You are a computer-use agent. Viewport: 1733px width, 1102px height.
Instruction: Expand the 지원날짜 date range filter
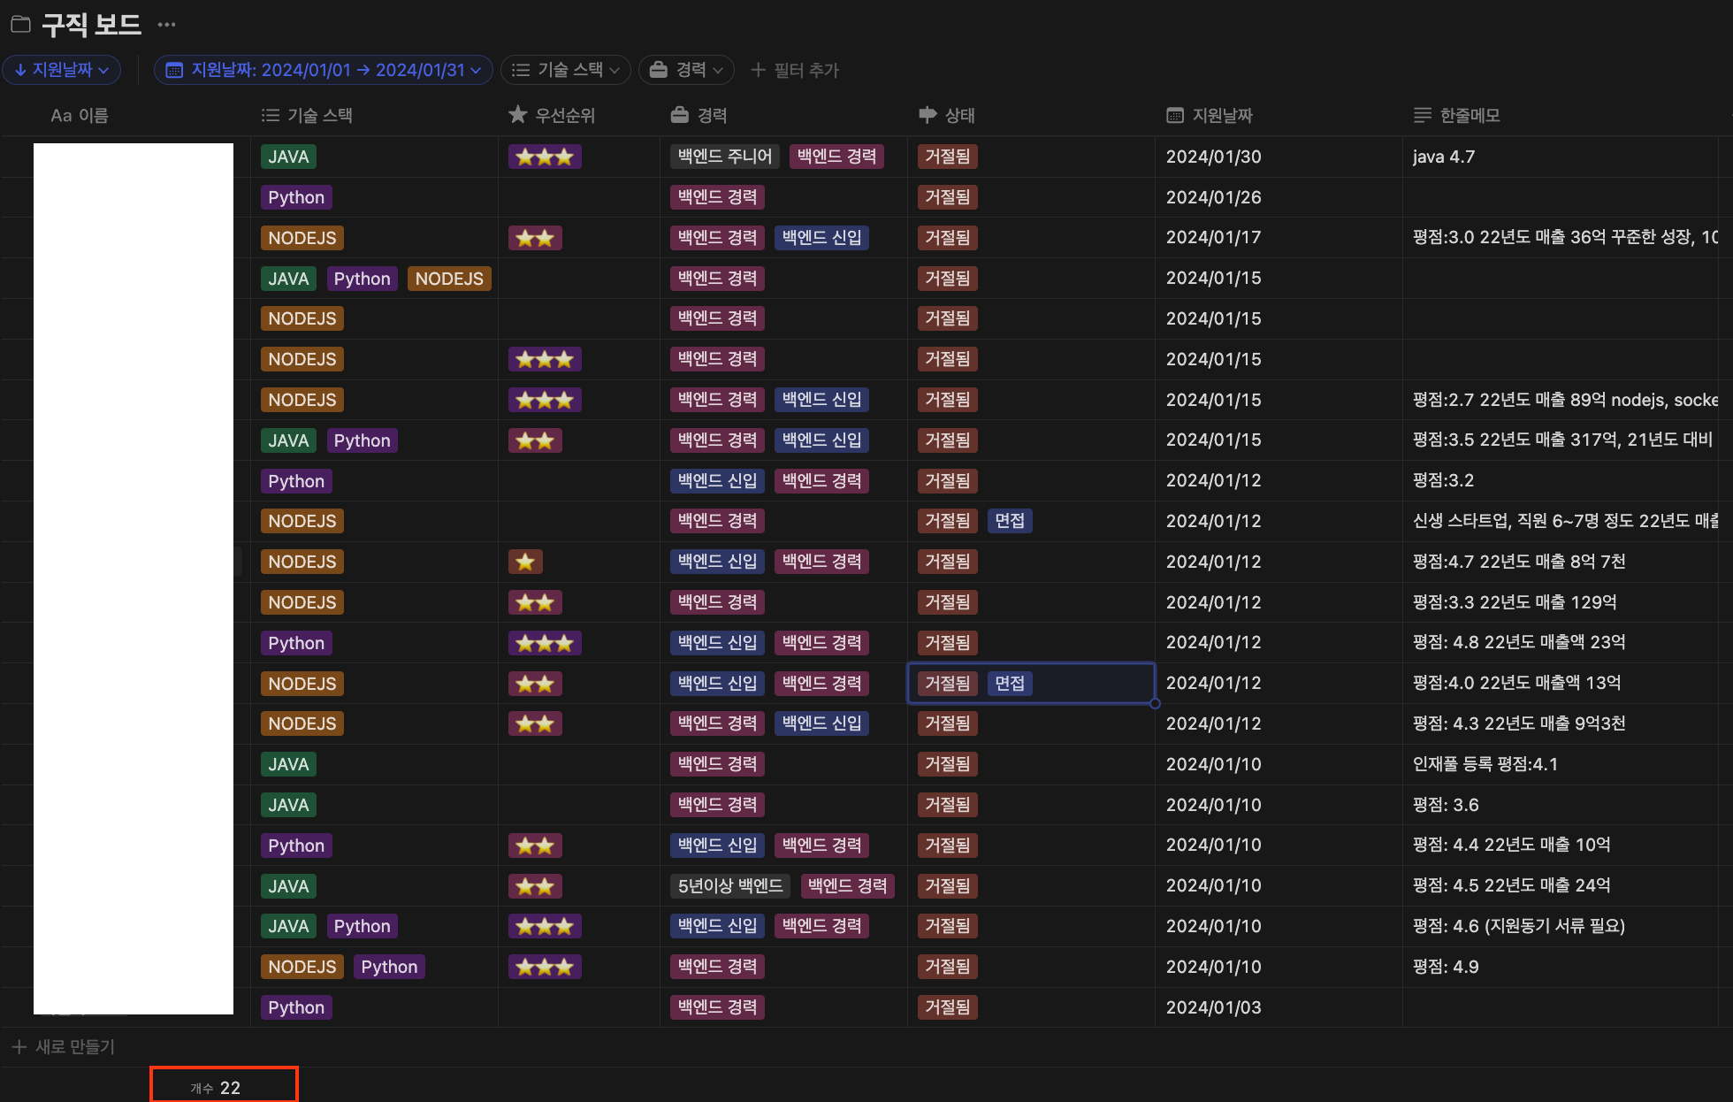tap(324, 70)
